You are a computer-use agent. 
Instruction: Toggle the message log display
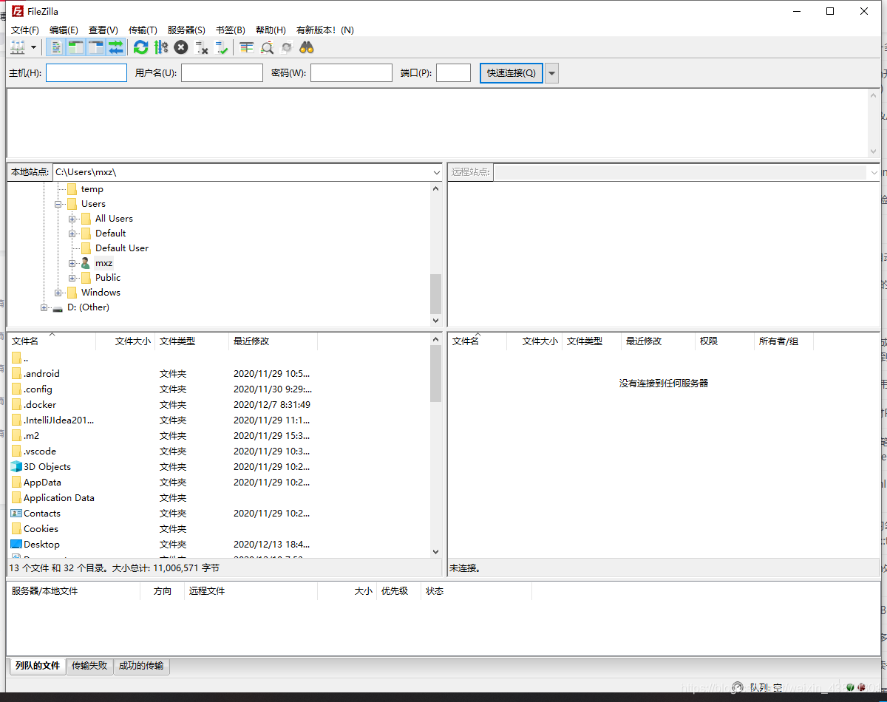click(x=56, y=47)
